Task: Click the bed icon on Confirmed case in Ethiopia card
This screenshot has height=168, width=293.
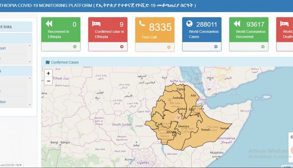Action: pos(96,23)
